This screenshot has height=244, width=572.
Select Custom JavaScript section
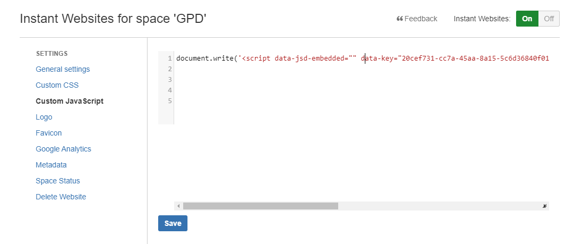point(70,101)
